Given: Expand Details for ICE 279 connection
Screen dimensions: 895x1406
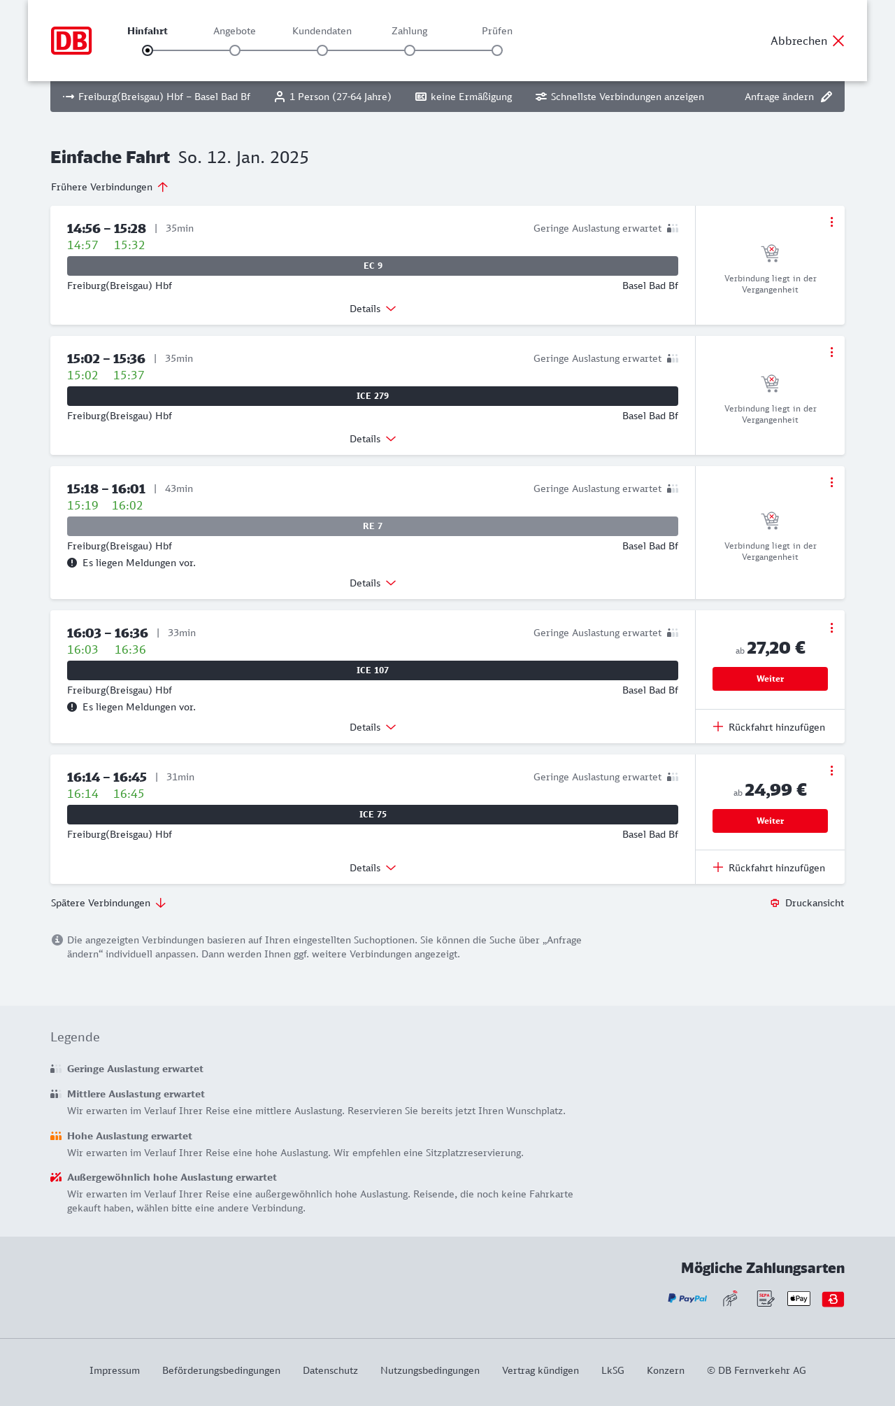Looking at the screenshot, I should pos(373,439).
